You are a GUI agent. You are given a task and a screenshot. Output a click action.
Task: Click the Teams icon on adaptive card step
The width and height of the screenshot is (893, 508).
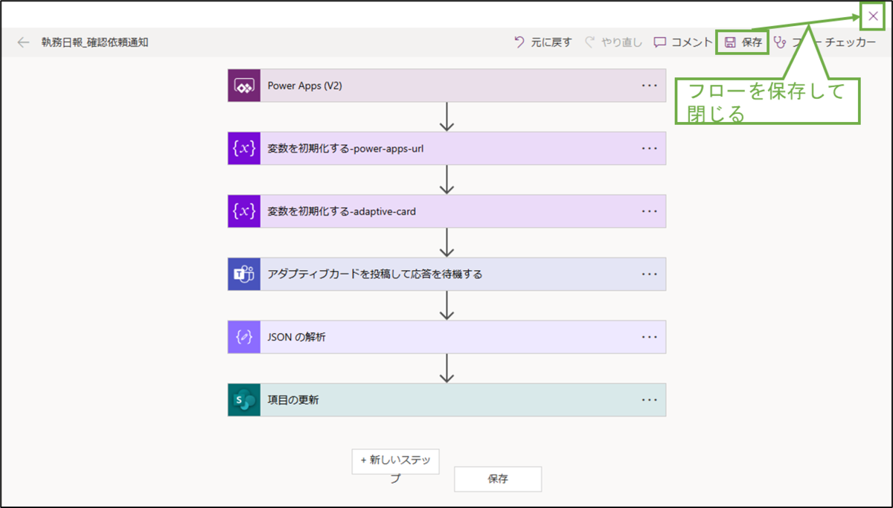(244, 274)
